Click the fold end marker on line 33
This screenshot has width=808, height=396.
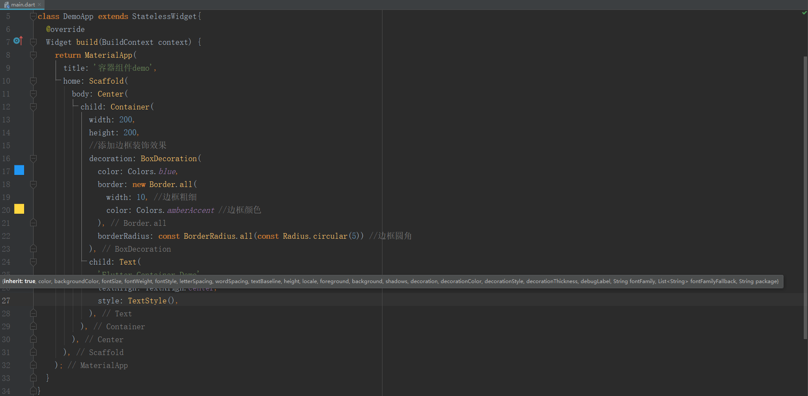click(x=33, y=378)
